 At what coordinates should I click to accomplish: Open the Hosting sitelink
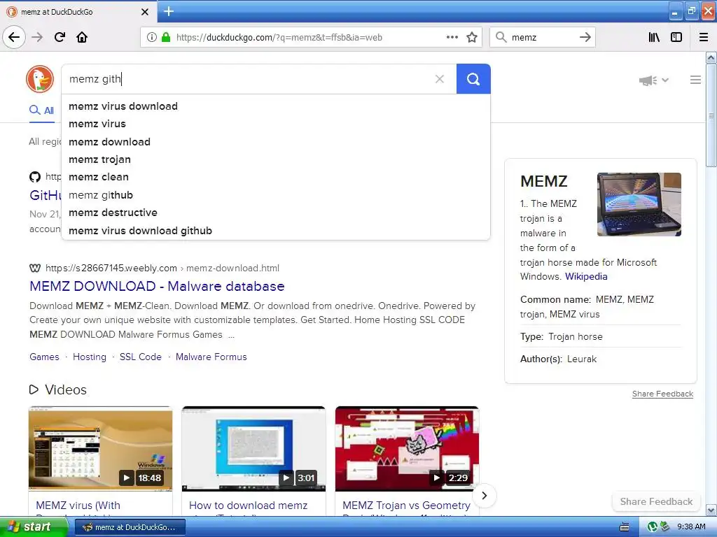90,357
